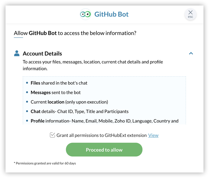The width and height of the screenshot is (209, 178).
Task: Open the View permissions link
Action: (x=153, y=135)
